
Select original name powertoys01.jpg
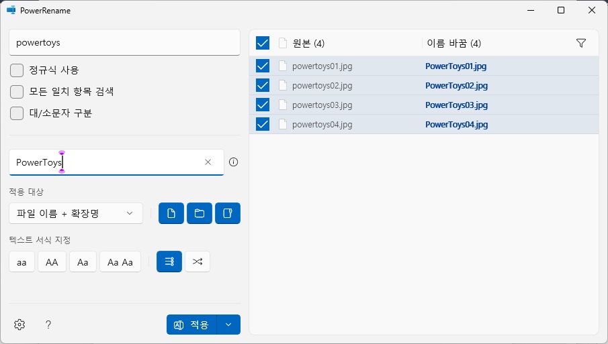(322, 66)
